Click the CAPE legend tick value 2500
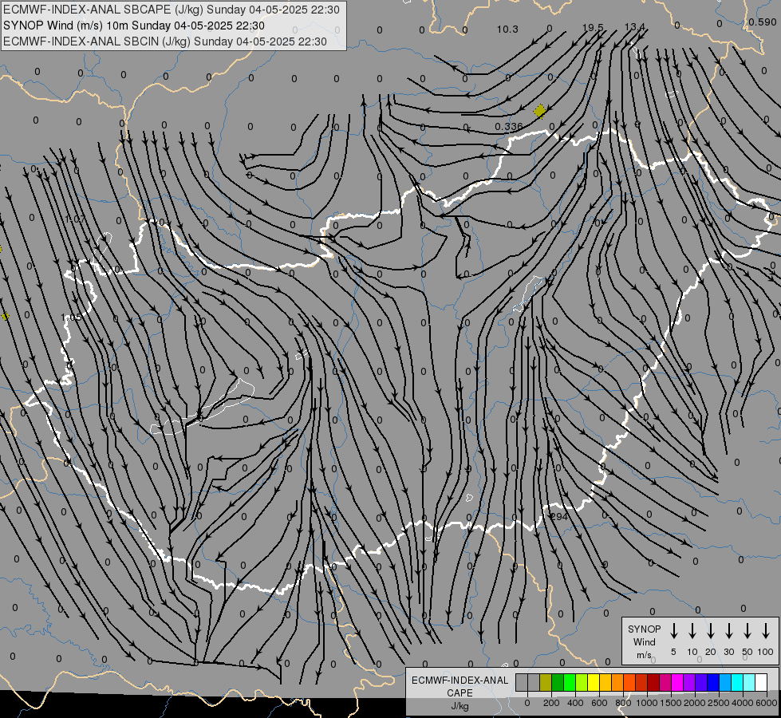781x718 pixels. [x=719, y=703]
